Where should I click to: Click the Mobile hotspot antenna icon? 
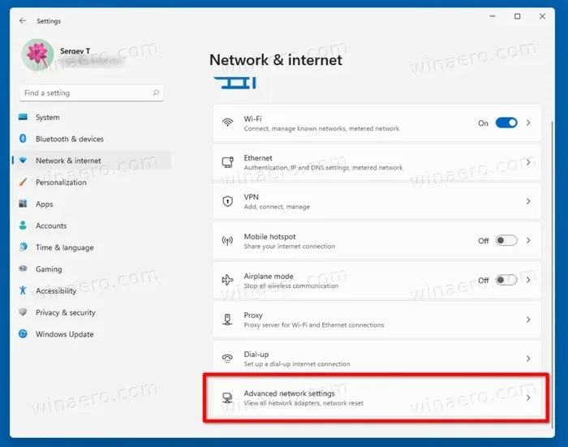point(227,240)
